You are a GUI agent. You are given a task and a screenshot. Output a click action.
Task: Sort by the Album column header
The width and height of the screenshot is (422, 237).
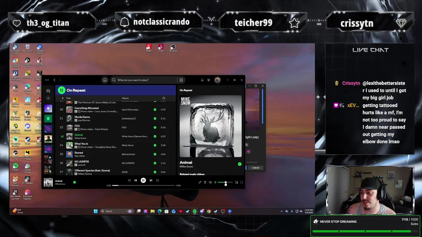click(125, 98)
